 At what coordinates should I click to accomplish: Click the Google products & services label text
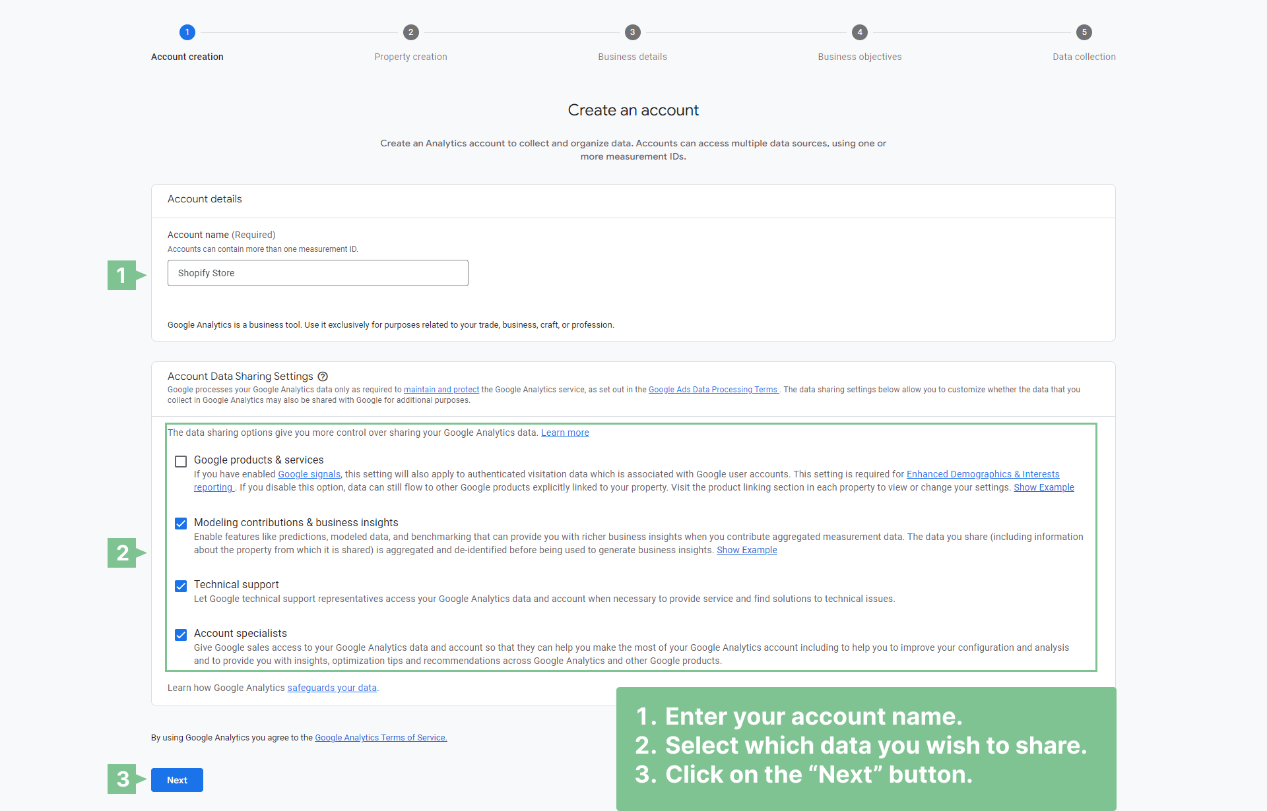tap(259, 460)
